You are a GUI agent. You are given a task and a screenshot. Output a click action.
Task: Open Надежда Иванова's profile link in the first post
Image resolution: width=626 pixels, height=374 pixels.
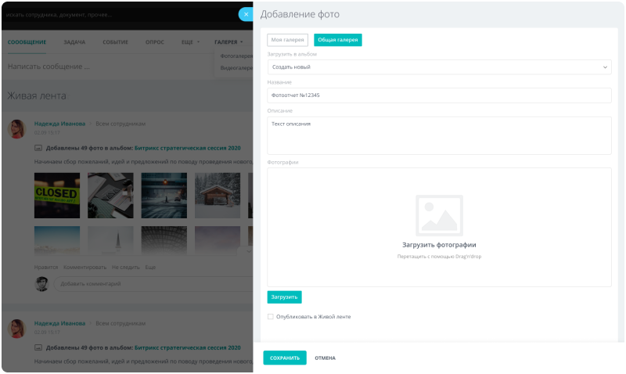[x=59, y=124]
